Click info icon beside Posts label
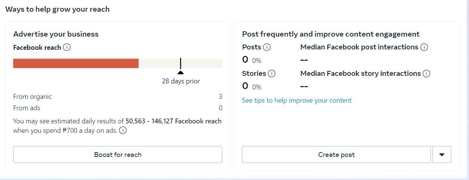 [x=267, y=47]
